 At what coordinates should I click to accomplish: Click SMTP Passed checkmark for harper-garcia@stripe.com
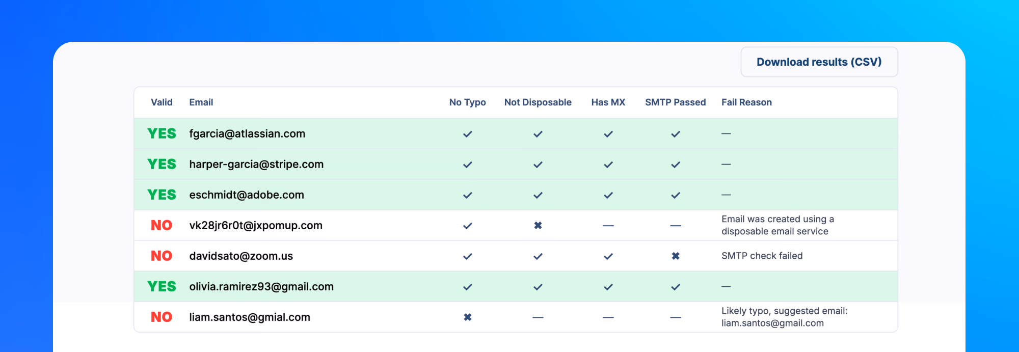675,165
